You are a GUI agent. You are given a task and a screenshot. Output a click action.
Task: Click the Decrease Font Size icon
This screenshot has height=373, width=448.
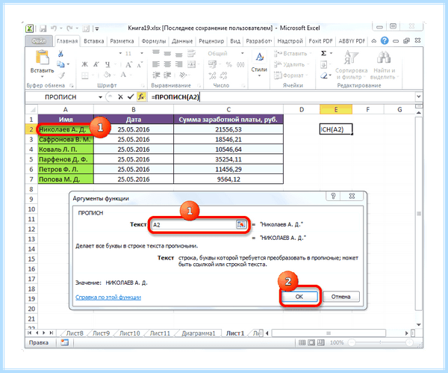tap(140, 64)
